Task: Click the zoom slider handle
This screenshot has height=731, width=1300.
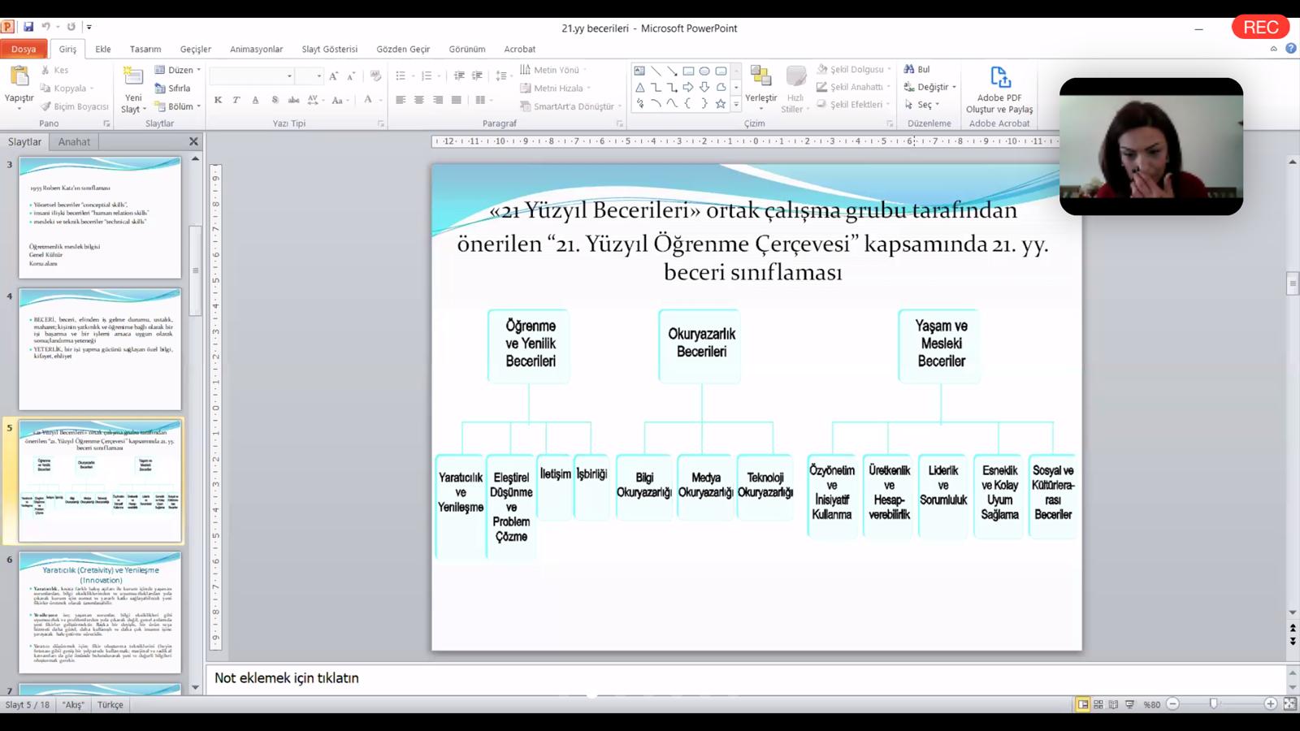Action: (x=1214, y=704)
